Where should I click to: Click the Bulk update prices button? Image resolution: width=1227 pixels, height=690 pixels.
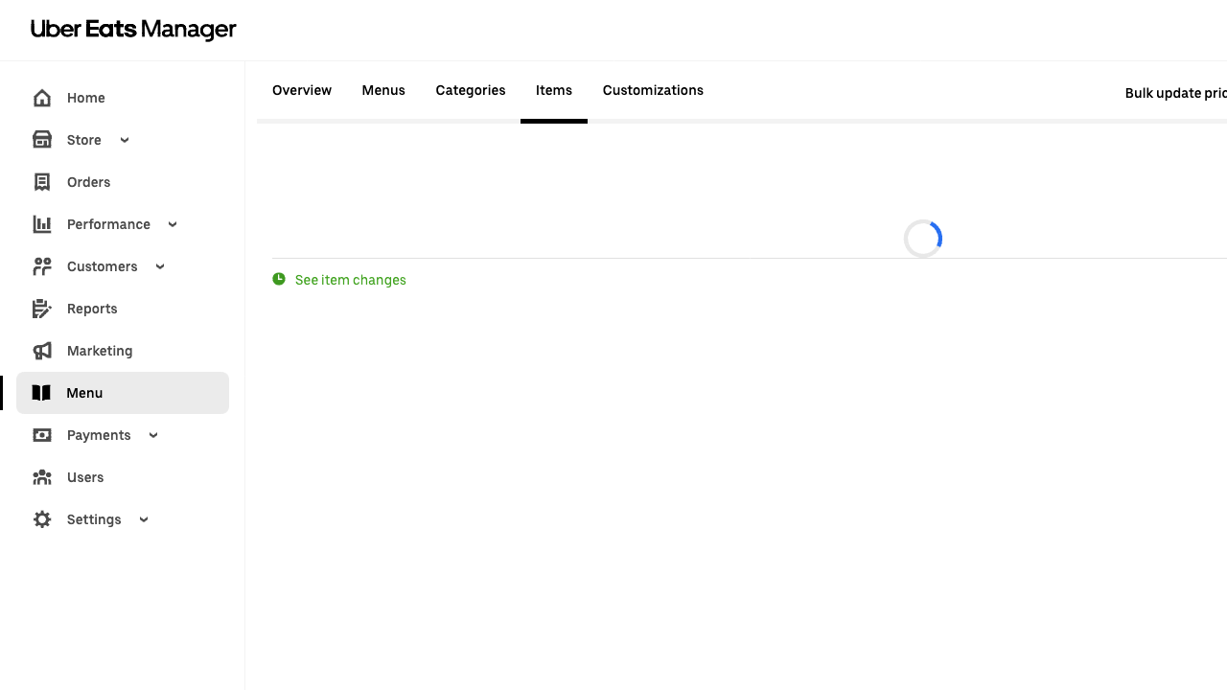coord(1176,93)
